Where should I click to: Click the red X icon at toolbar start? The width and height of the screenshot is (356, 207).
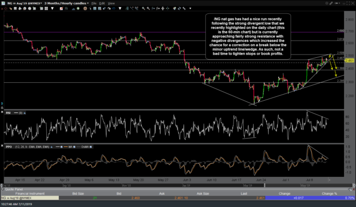pos(2,9)
